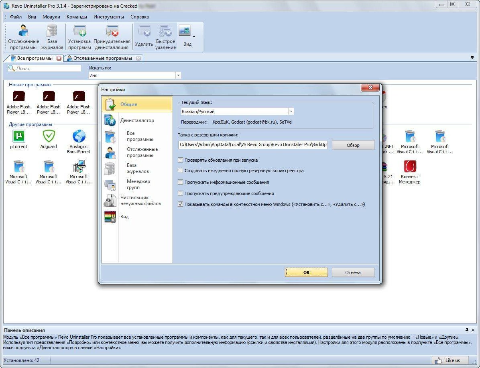
Task: Toggle Пропускать предупреждающие сообщения checkbox
Action: [180, 193]
